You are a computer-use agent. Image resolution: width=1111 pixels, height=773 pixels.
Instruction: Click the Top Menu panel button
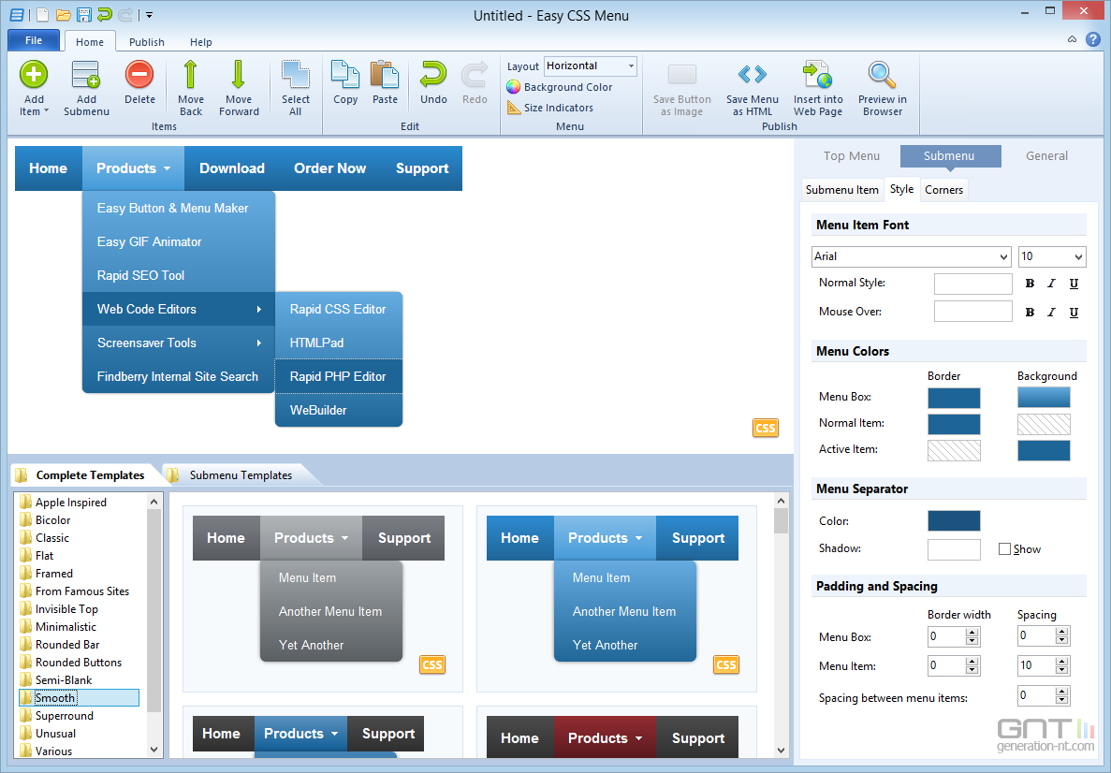coord(851,156)
